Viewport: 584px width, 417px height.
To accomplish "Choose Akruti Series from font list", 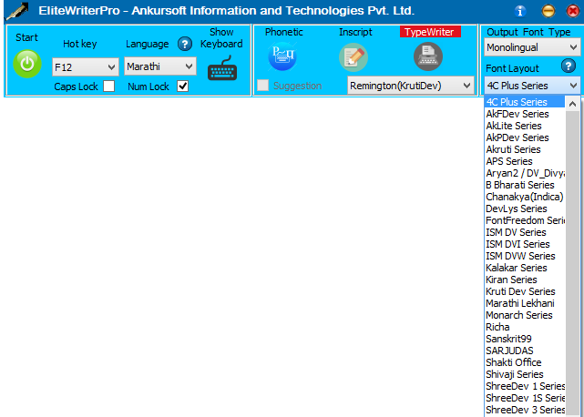I will (x=525, y=149).
